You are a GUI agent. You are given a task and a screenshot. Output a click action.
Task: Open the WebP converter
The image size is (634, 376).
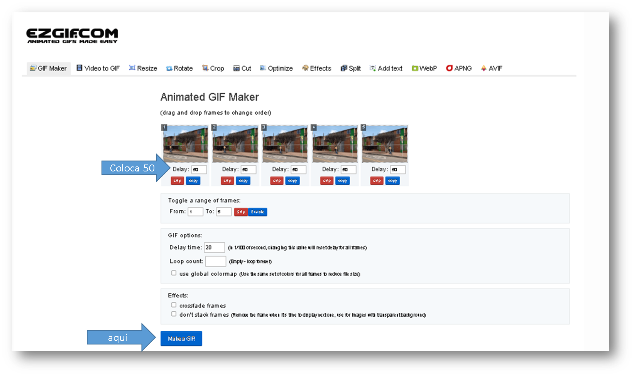(x=424, y=68)
